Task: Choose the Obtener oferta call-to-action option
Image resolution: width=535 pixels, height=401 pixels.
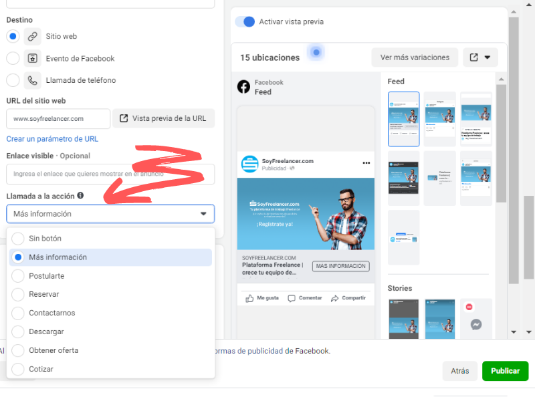Action: point(110,350)
